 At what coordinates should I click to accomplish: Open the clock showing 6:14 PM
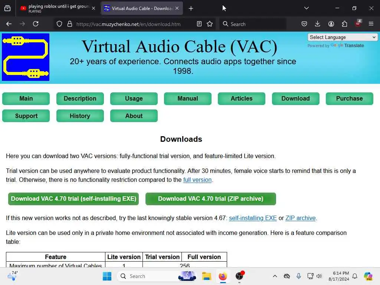coord(339,276)
